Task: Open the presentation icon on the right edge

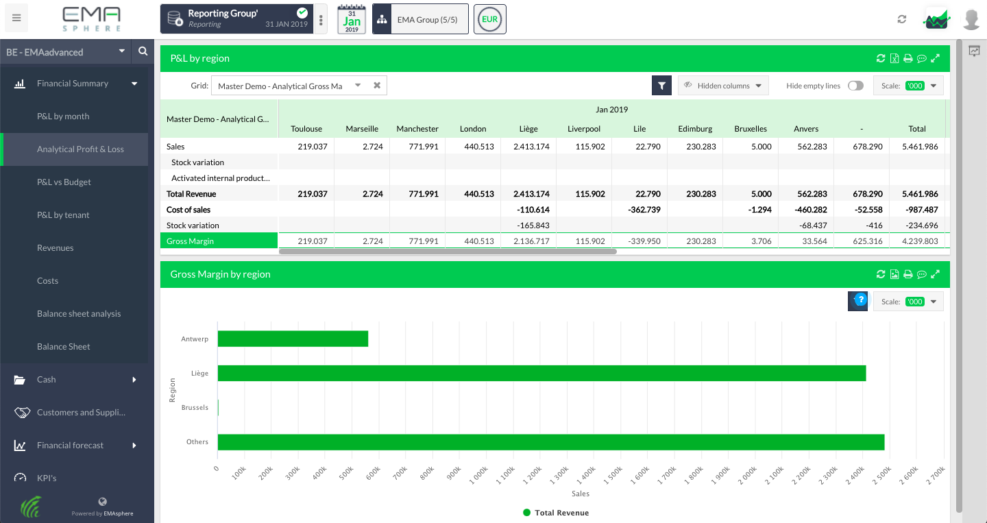Action: (974, 51)
